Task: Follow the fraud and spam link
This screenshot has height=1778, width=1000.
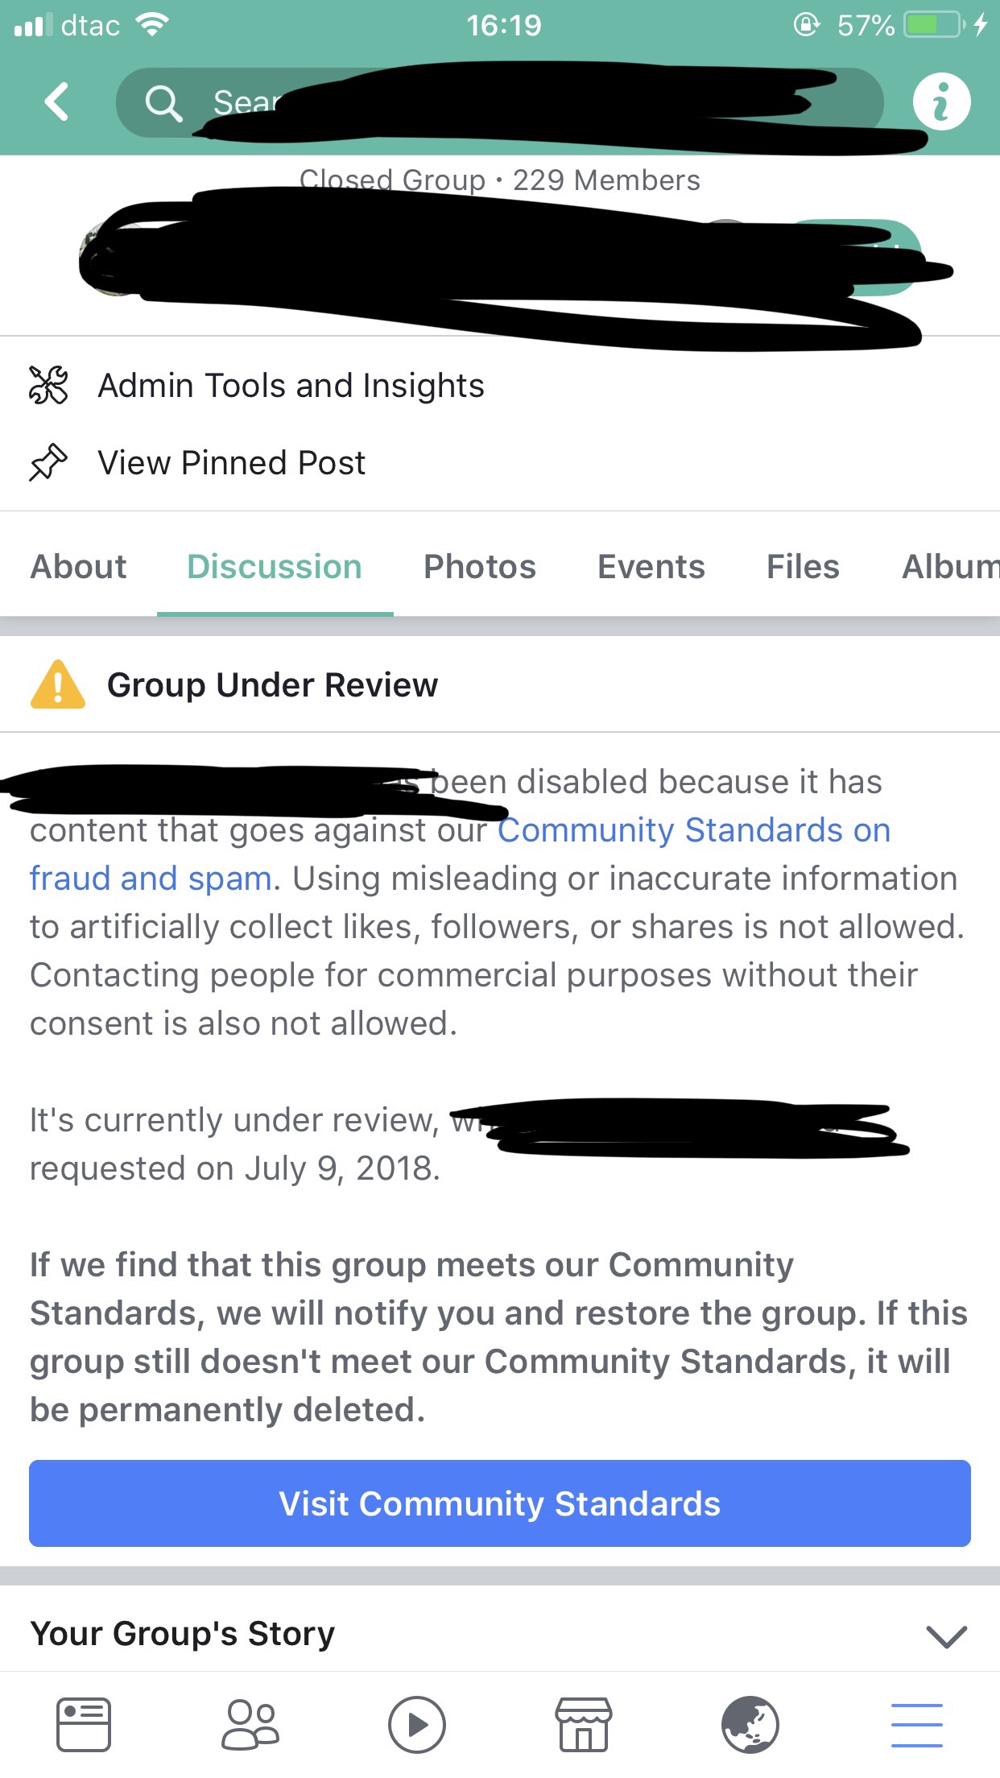Action: 151,879
